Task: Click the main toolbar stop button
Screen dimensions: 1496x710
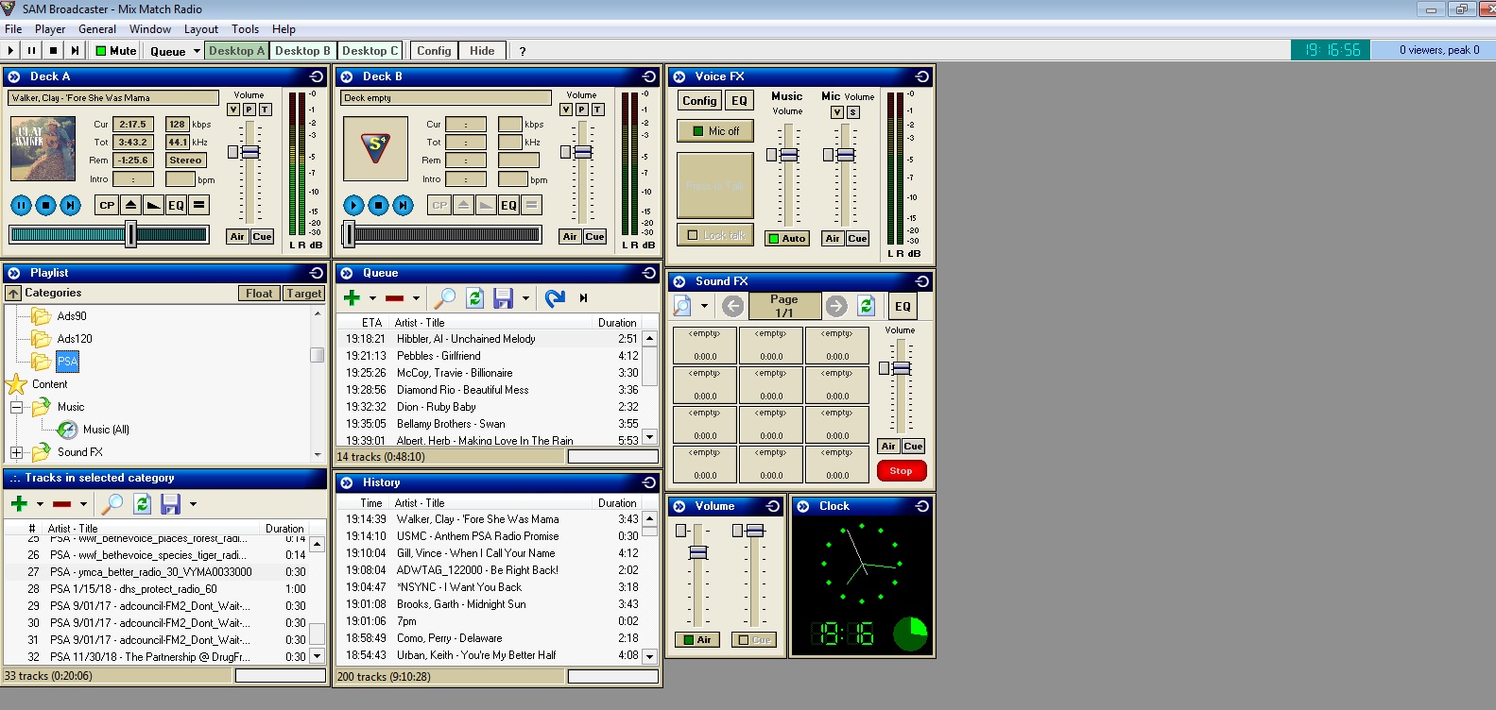Action: pos(53,51)
